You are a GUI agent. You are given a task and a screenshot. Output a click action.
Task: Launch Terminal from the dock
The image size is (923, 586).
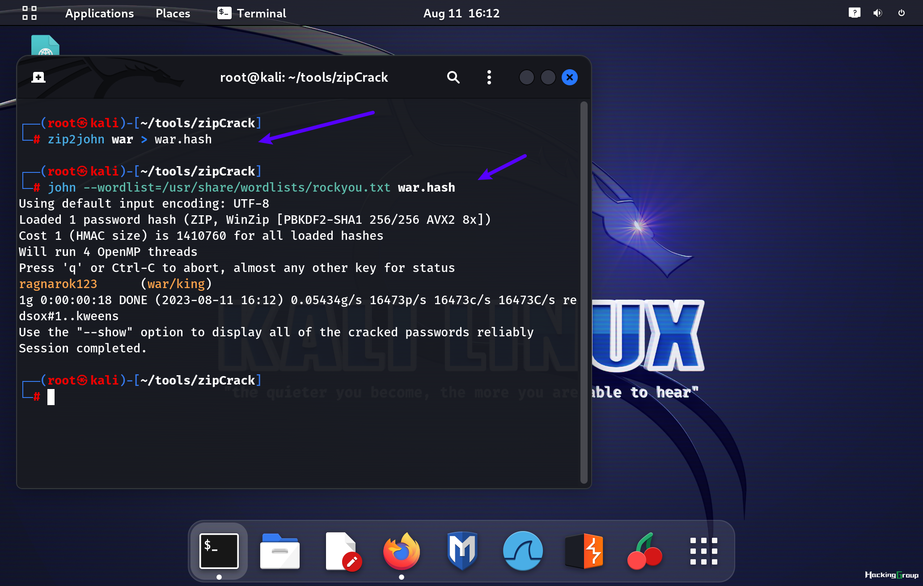click(219, 551)
